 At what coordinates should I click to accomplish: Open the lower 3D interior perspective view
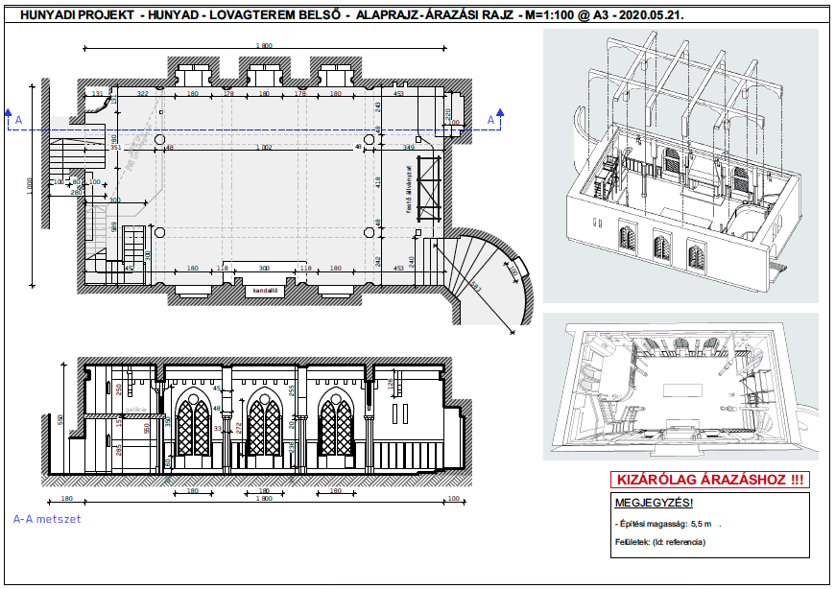pyautogui.click(x=680, y=387)
